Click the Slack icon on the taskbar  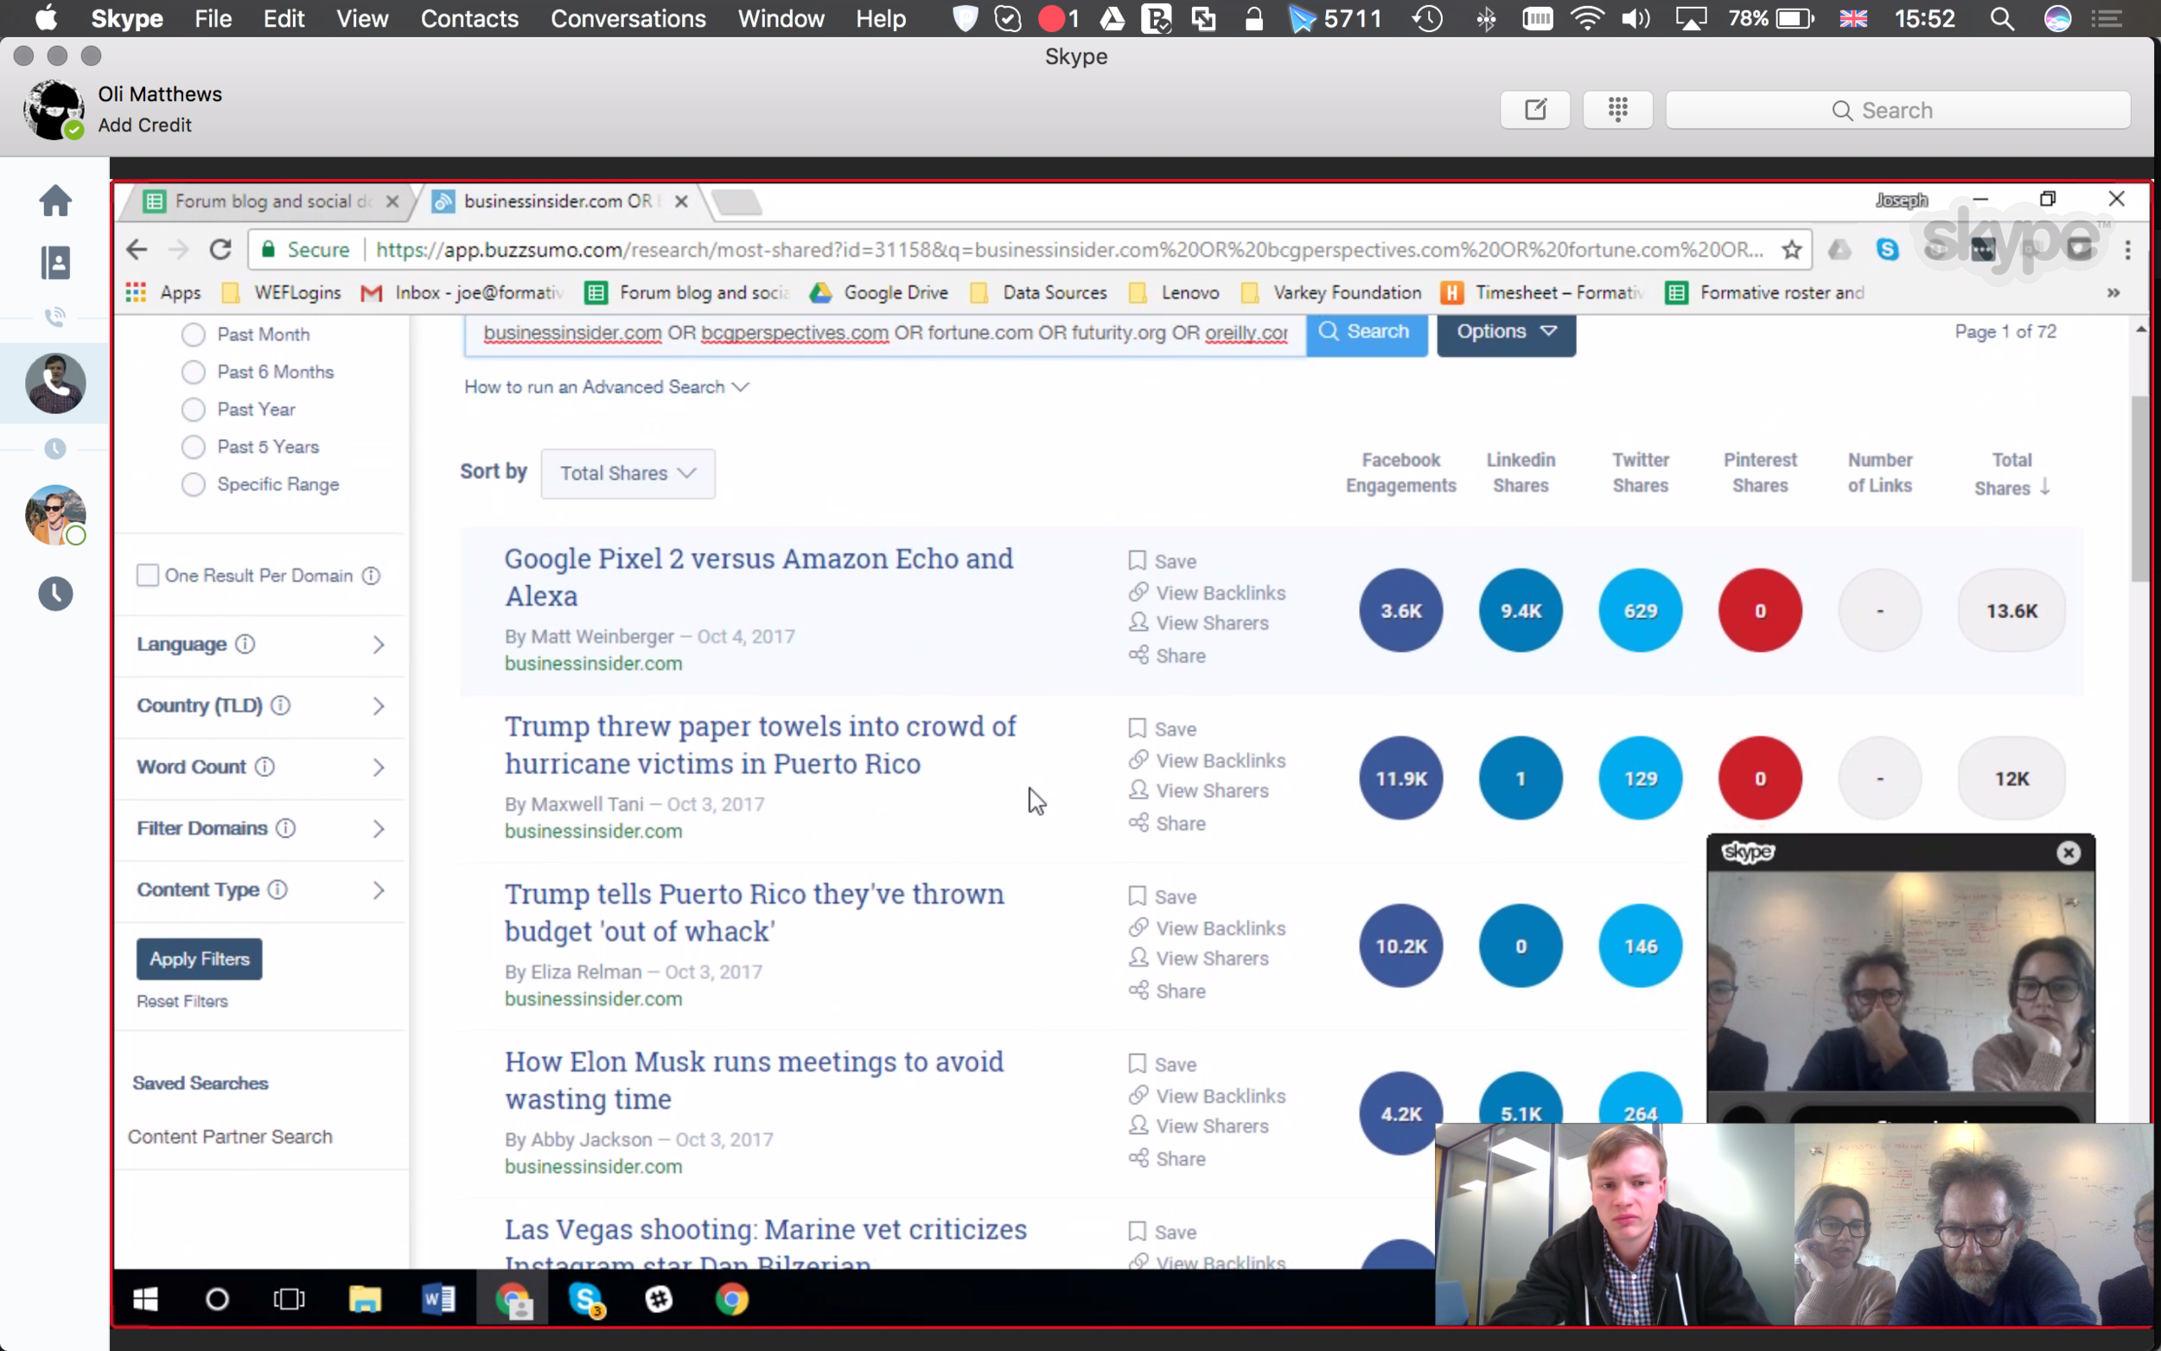click(659, 1299)
